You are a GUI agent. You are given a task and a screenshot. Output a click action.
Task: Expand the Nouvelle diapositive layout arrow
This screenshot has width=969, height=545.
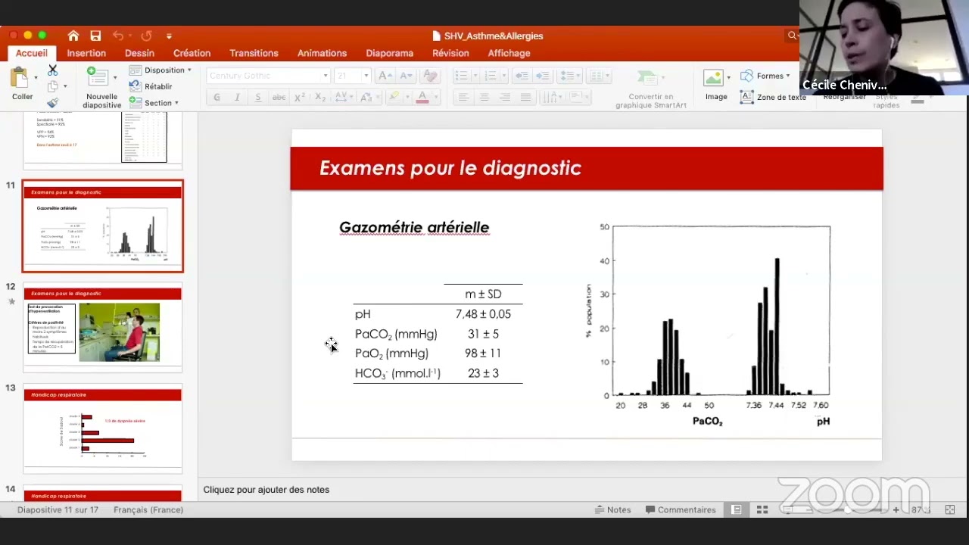[115, 78]
